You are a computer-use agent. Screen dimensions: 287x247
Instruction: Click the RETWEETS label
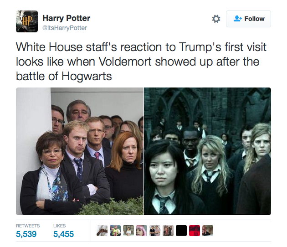28,226
